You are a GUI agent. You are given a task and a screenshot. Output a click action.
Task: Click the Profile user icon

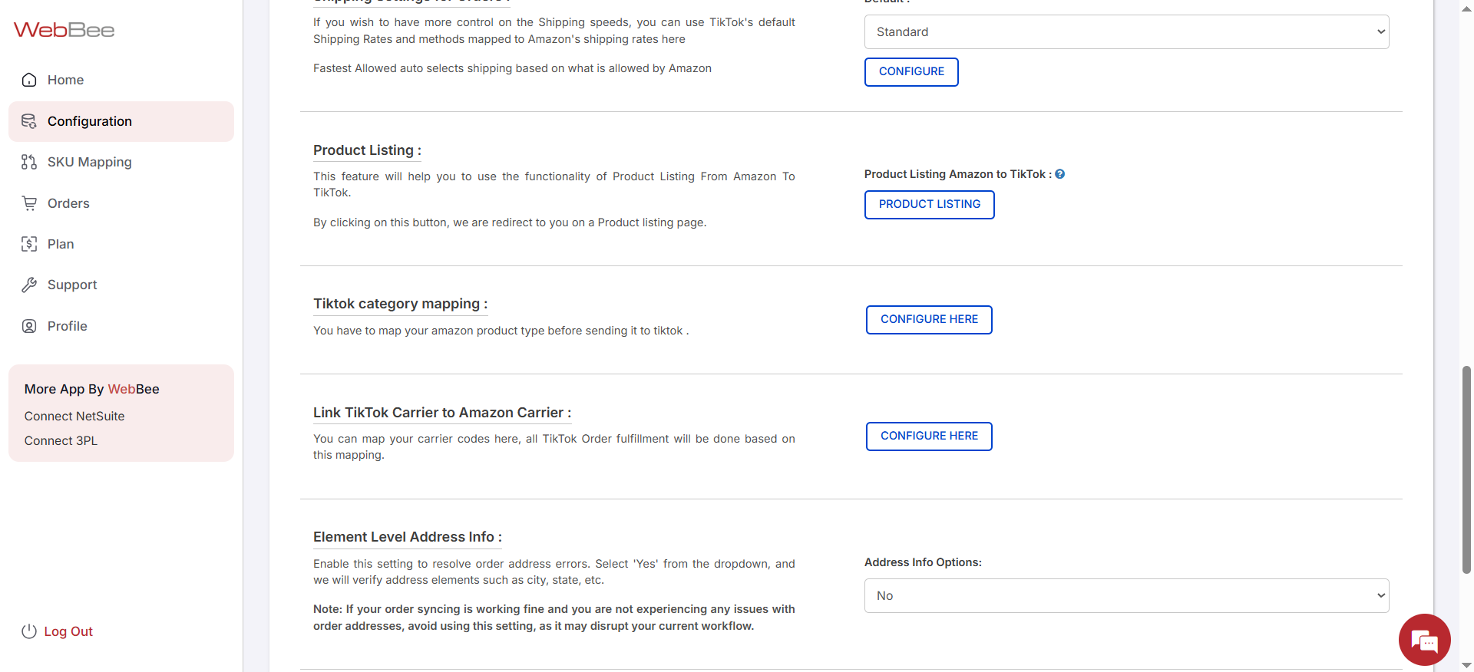(29, 326)
